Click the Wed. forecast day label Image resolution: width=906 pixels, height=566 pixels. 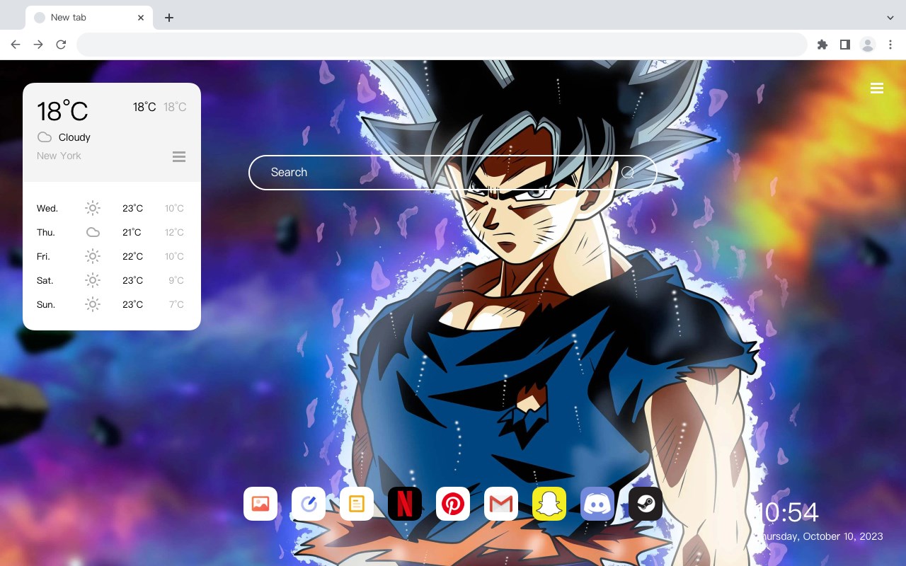coord(47,208)
